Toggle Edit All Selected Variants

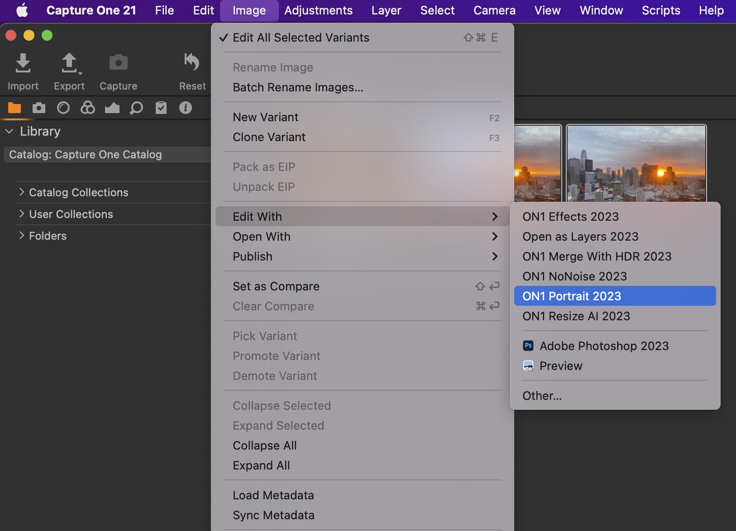pos(301,38)
